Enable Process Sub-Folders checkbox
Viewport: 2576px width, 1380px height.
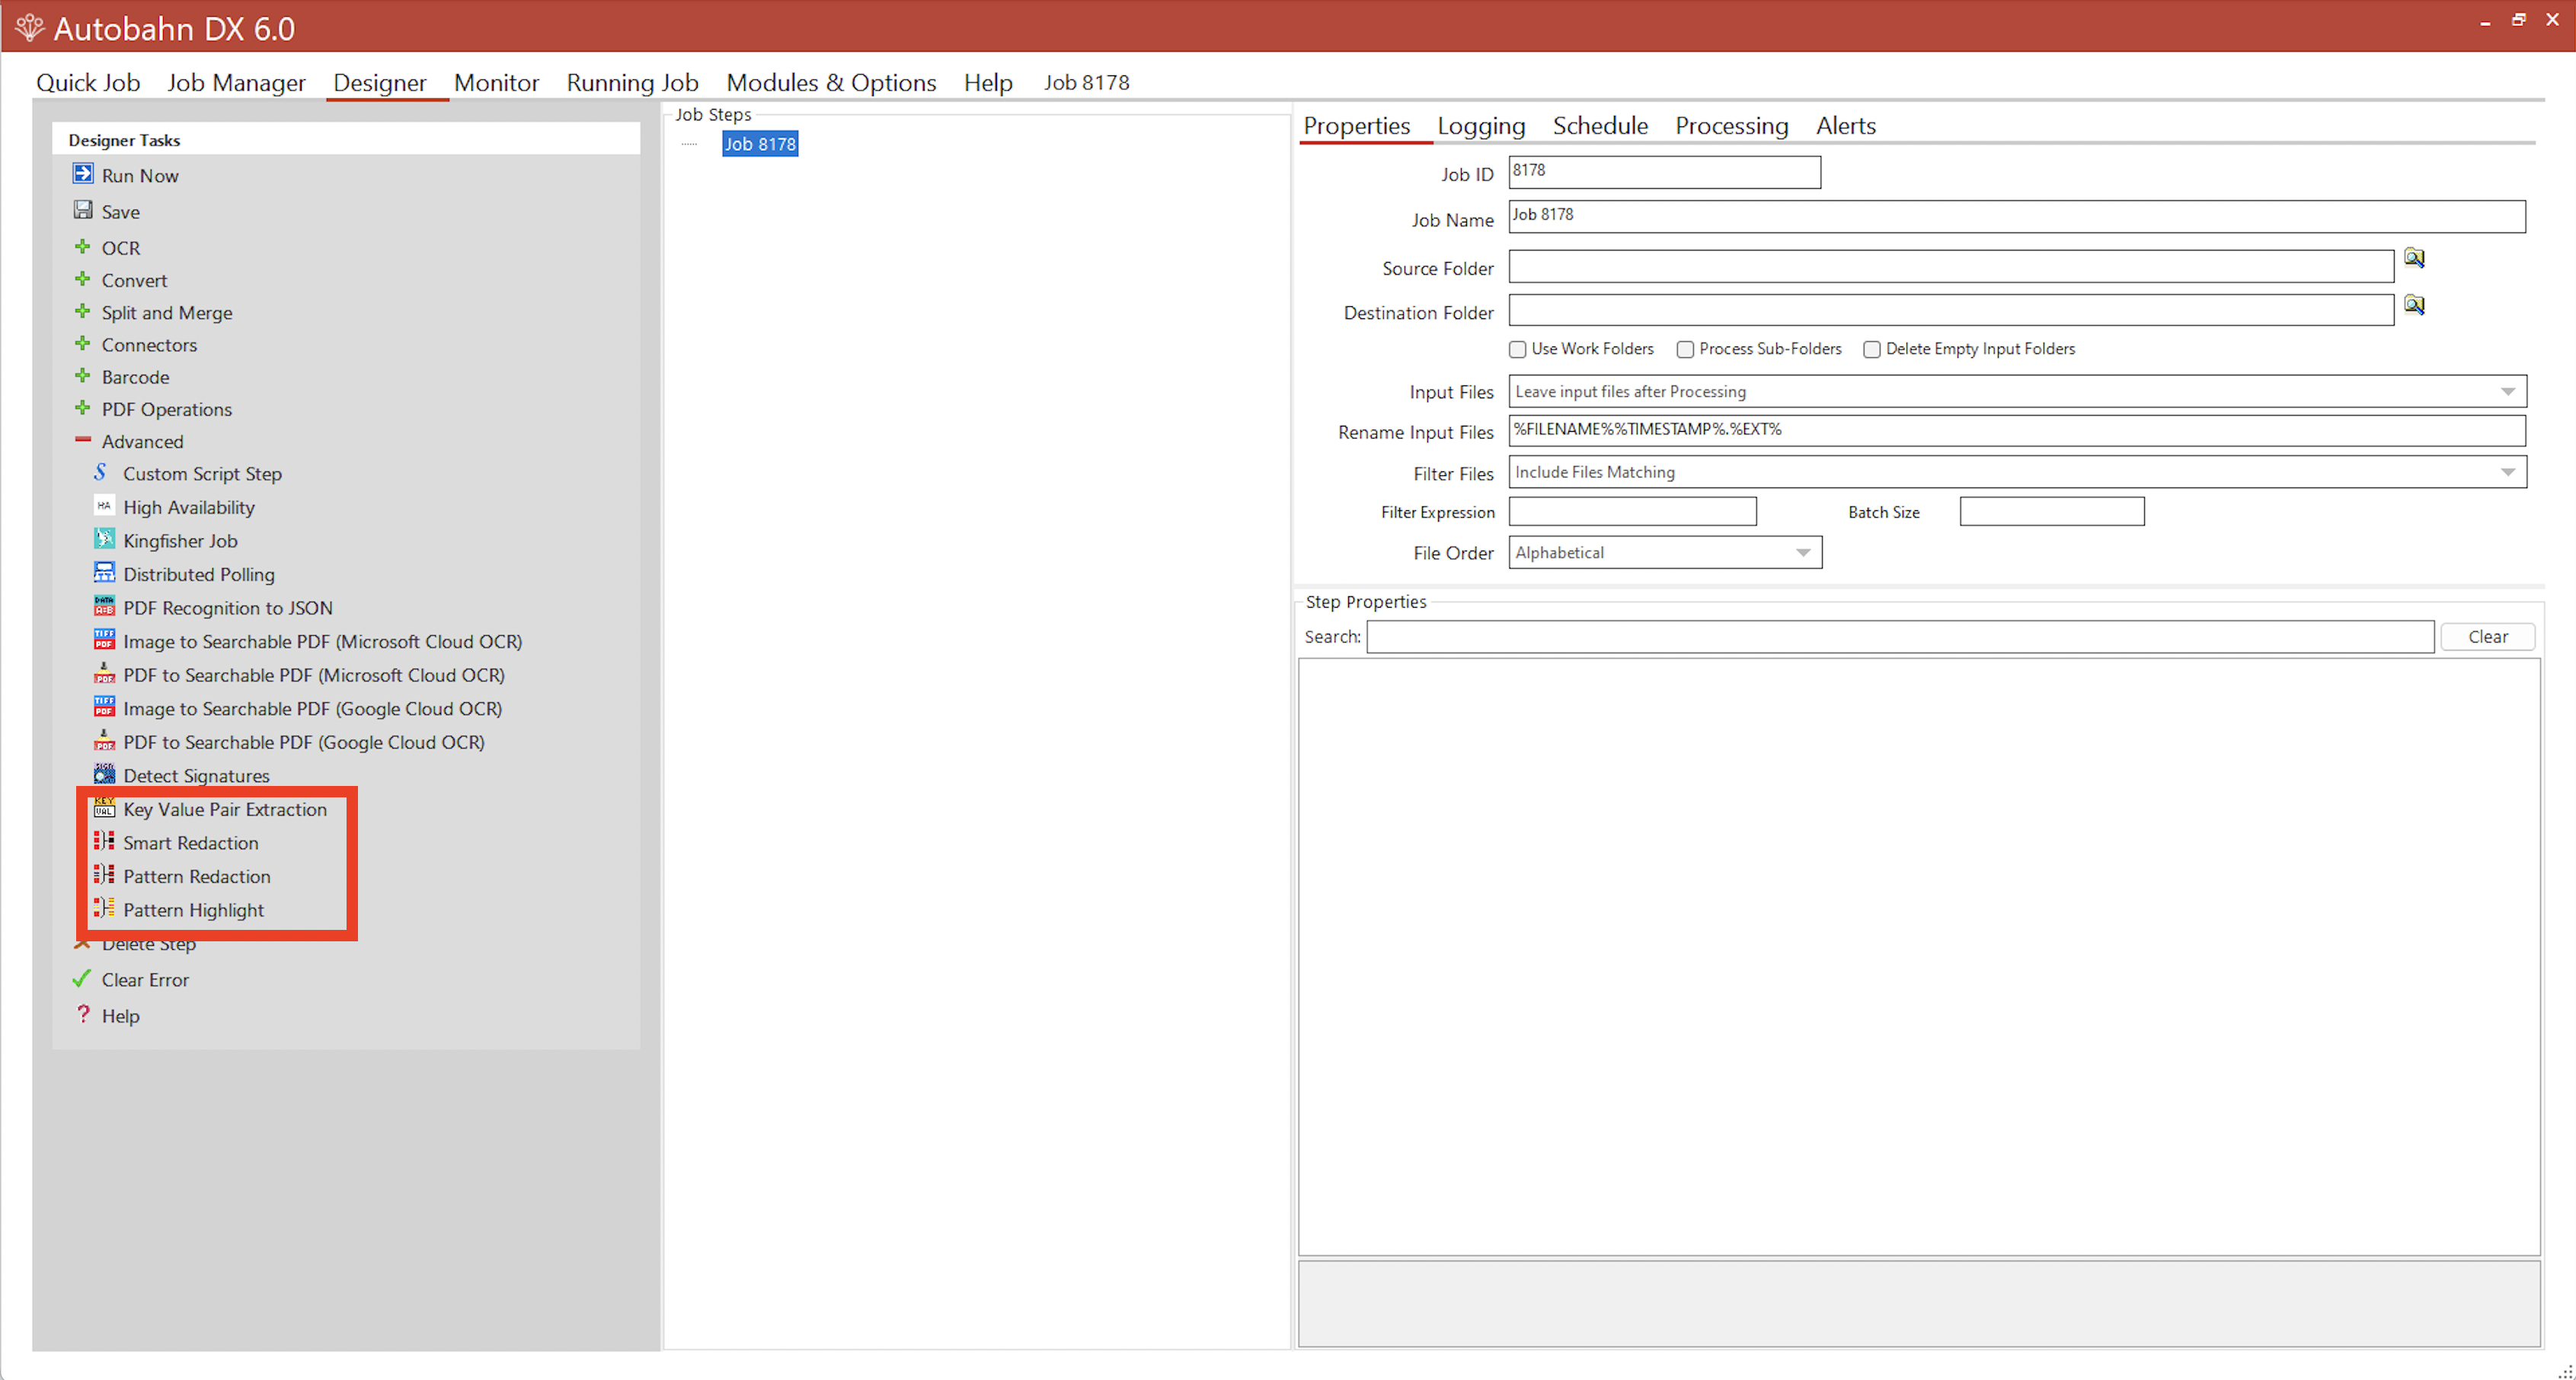pos(1685,349)
